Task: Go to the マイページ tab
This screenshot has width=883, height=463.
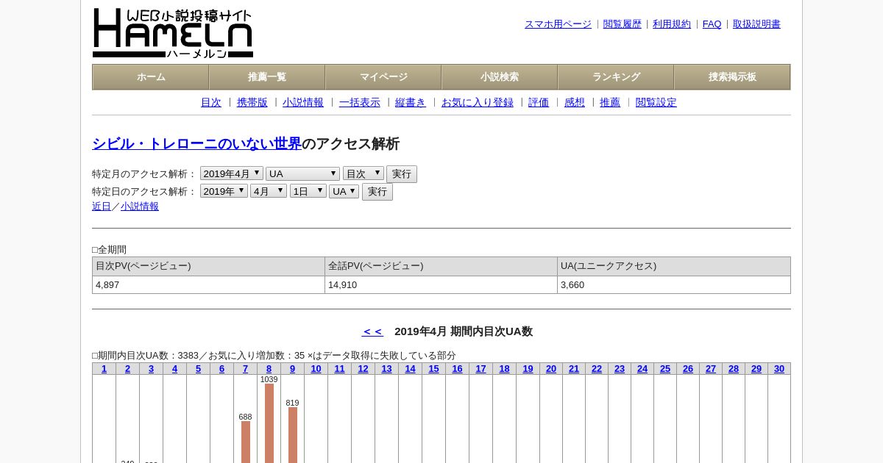Action: tap(383, 77)
